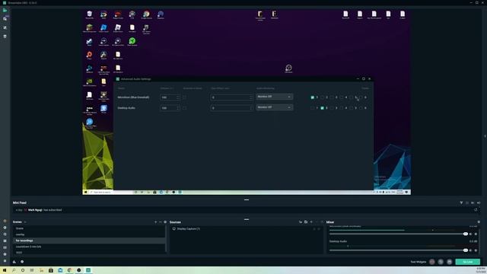The height and width of the screenshot is (274, 487).
Task: Open settings cog at sidebar bottom
Action: click(x=5, y=260)
